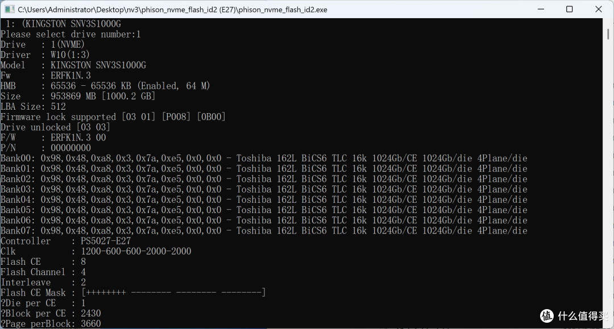This screenshot has height=329, width=614.
Task: Click the "P/N : 00000000" line
Action: tap(46, 148)
